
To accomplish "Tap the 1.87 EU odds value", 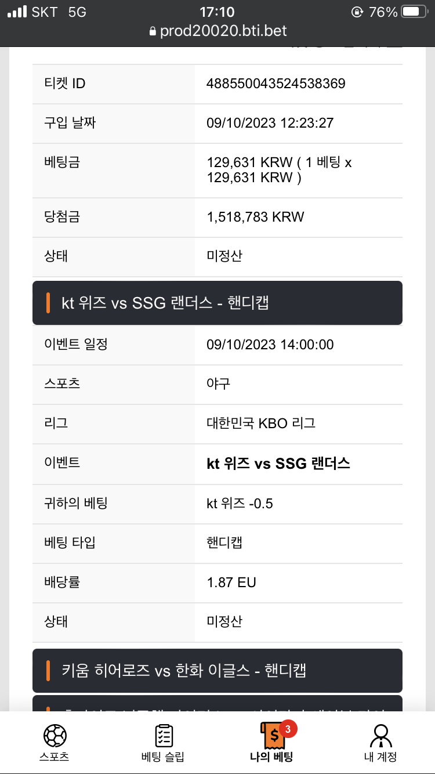I will click(x=231, y=582).
